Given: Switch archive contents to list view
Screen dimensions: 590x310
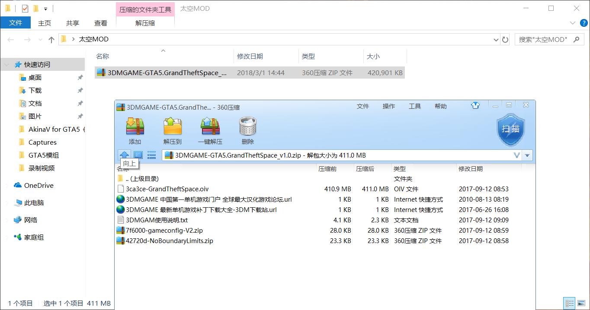Looking at the screenshot, I should [x=151, y=155].
